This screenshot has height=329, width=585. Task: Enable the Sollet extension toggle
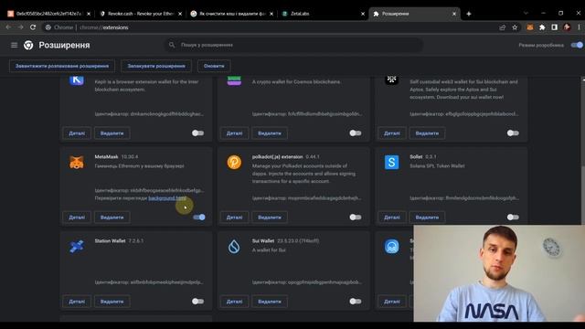(513, 218)
